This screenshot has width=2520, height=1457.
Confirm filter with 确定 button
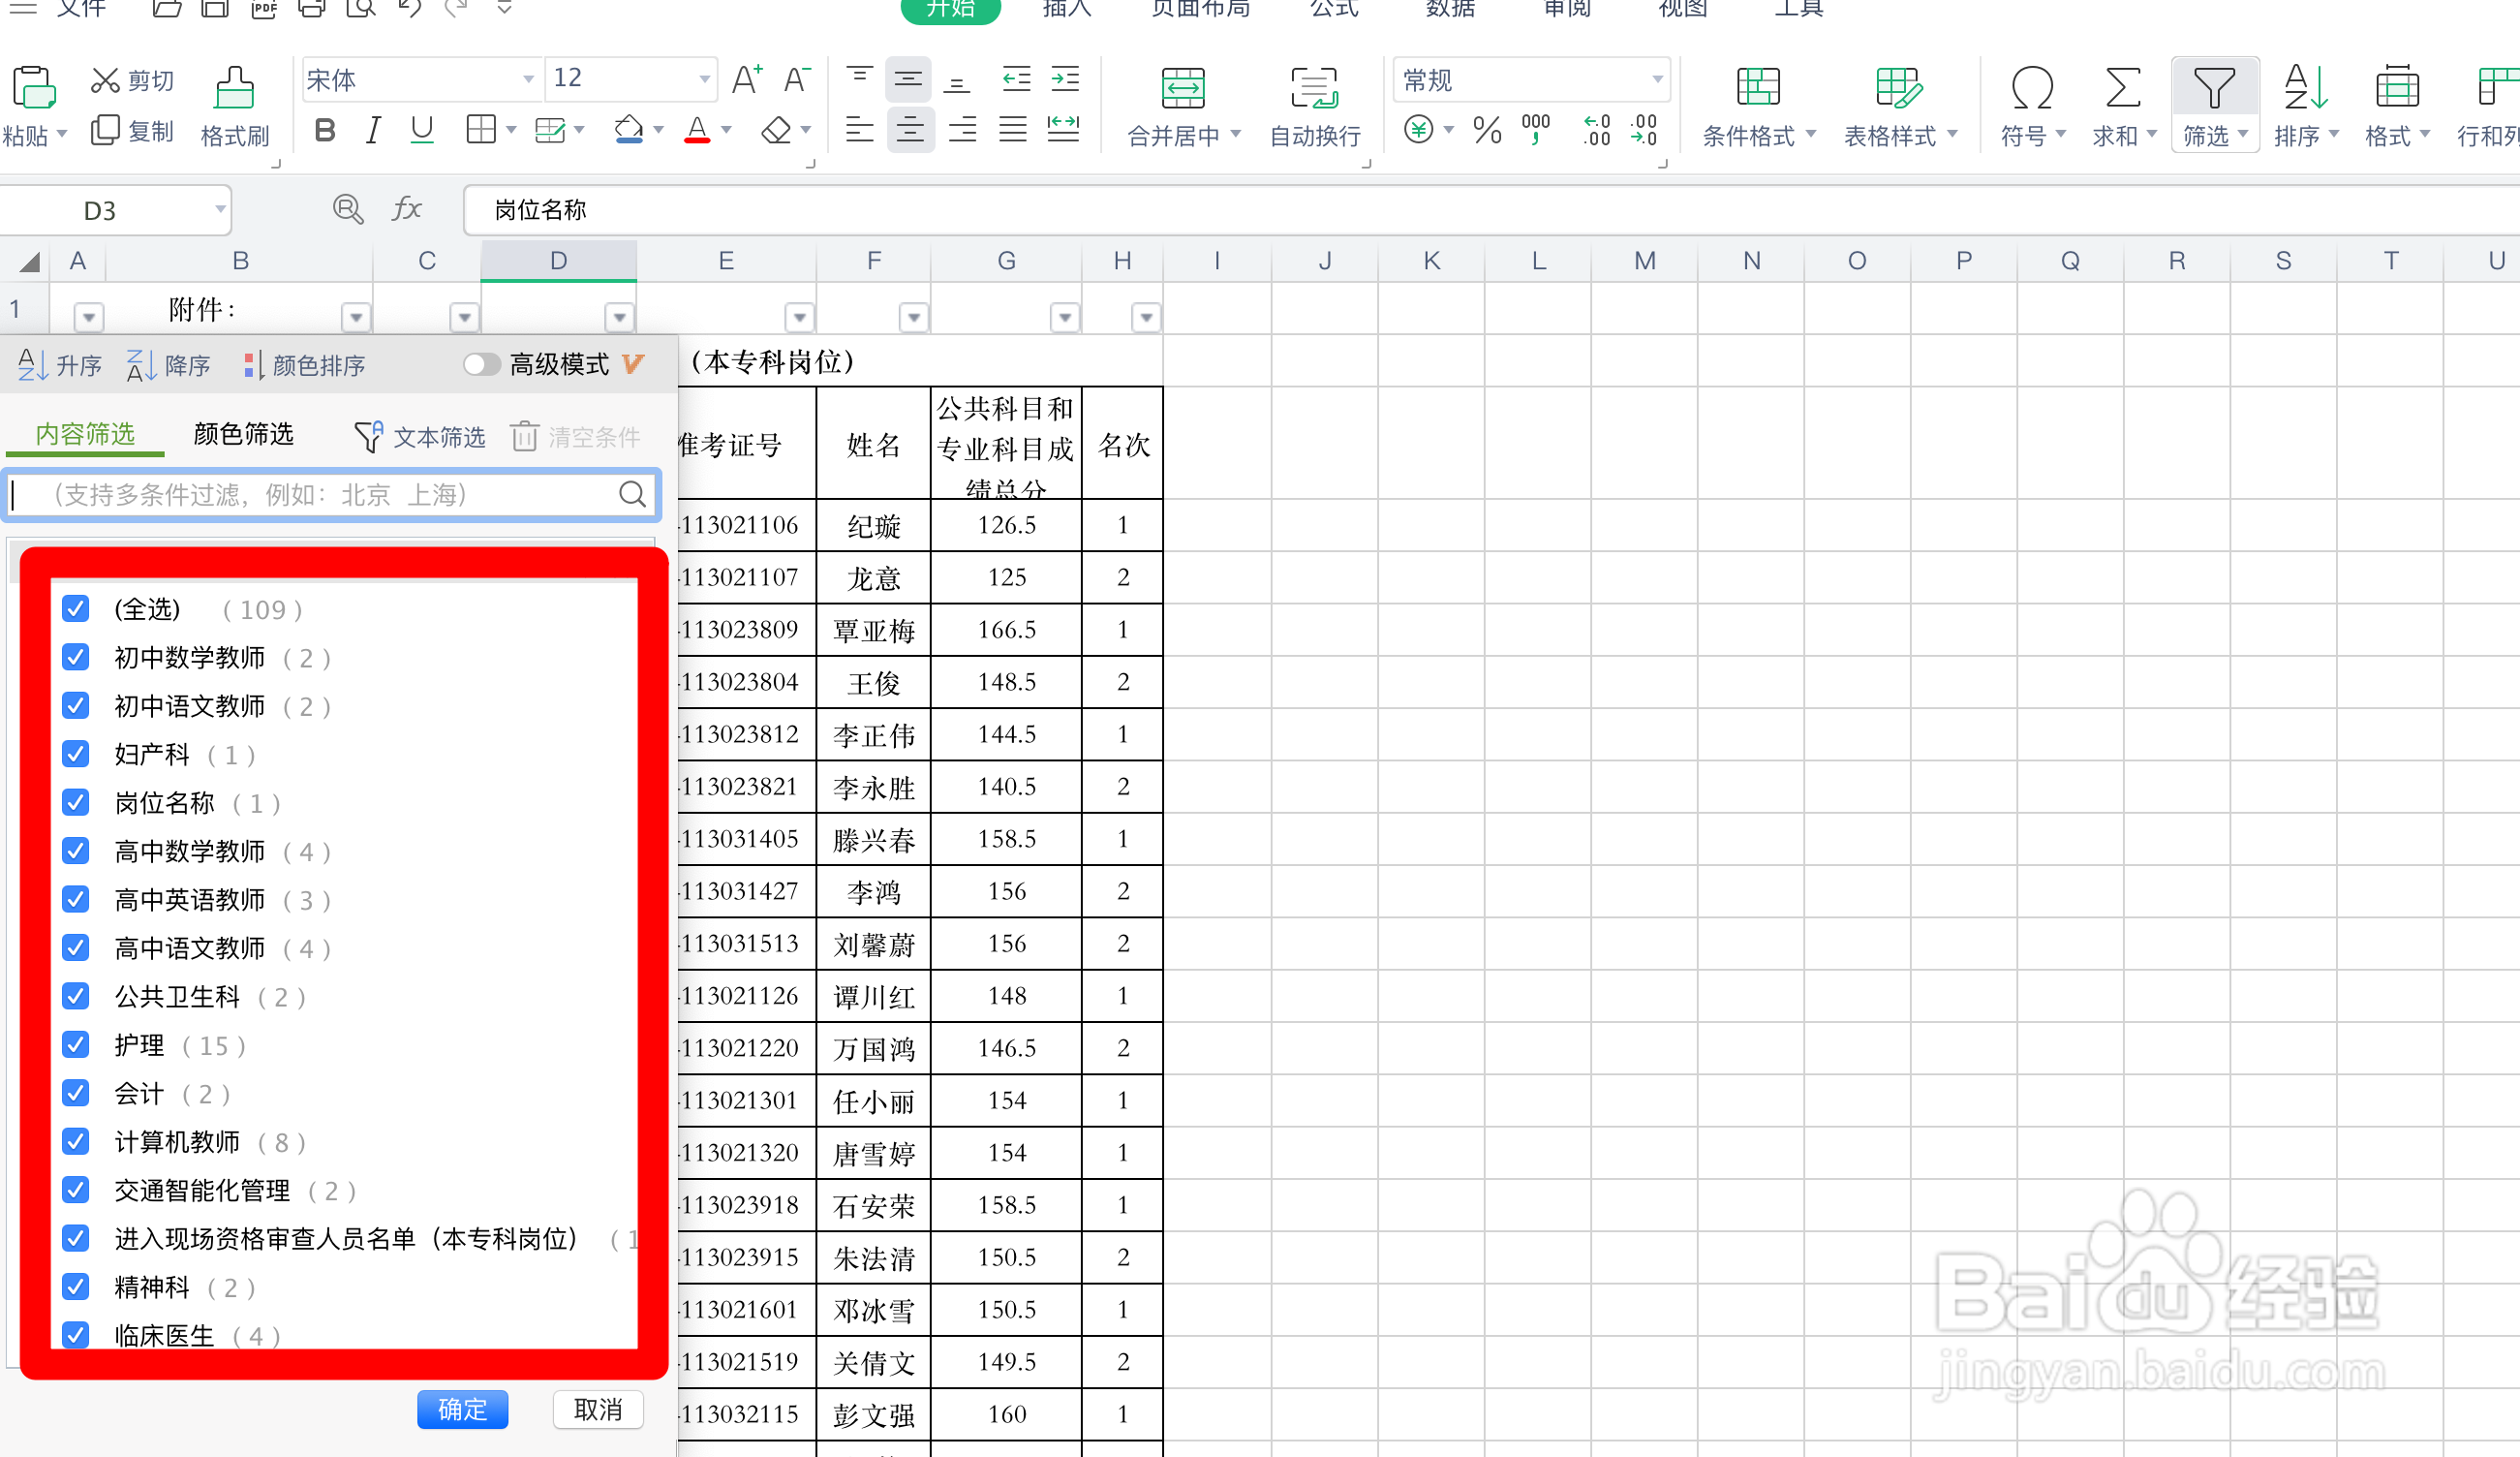tap(463, 1409)
